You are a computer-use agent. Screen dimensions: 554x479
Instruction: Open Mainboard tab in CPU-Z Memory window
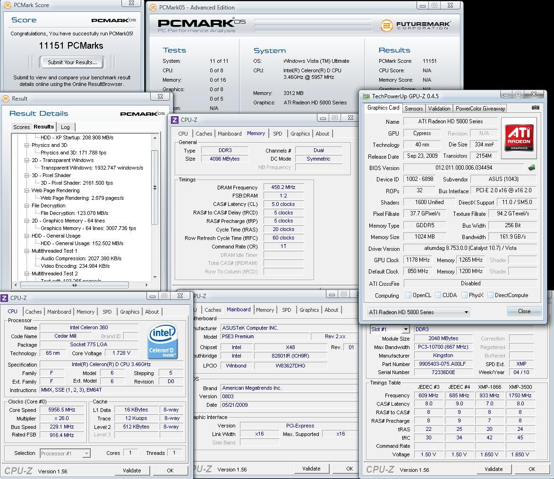pyautogui.click(x=230, y=134)
